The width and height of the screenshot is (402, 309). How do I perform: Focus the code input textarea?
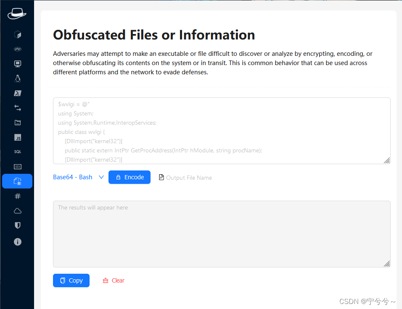(222, 131)
